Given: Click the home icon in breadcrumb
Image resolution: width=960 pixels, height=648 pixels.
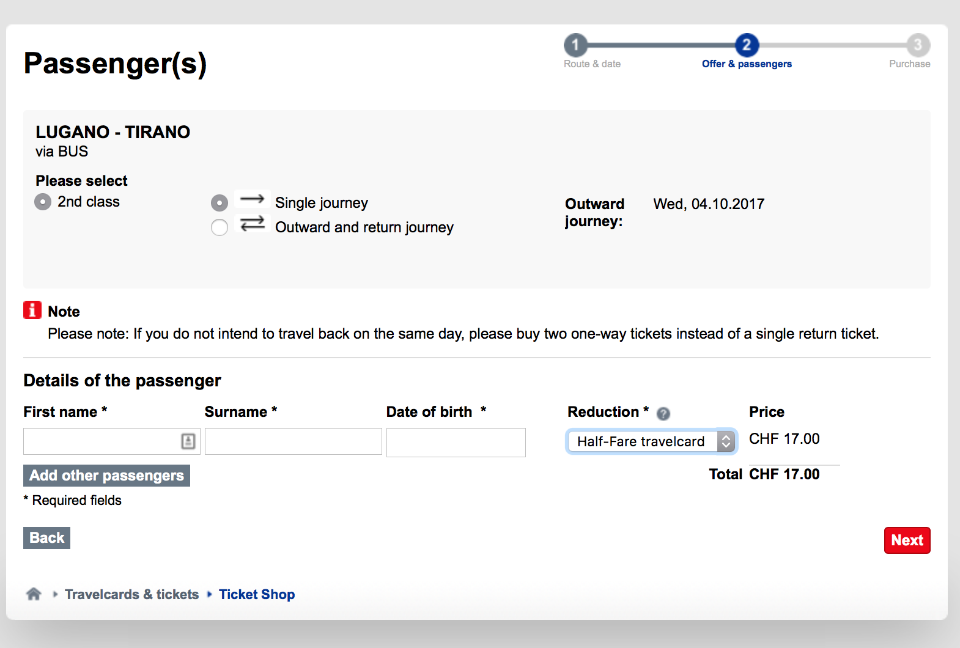Looking at the screenshot, I should [x=34, y=594].
